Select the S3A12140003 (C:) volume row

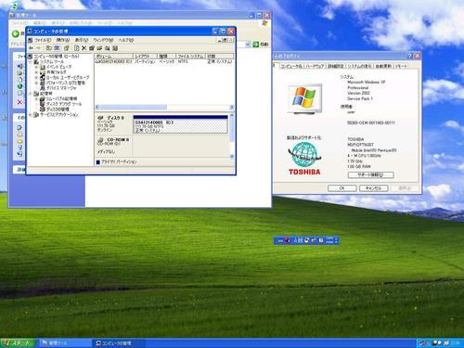(164, 61)
